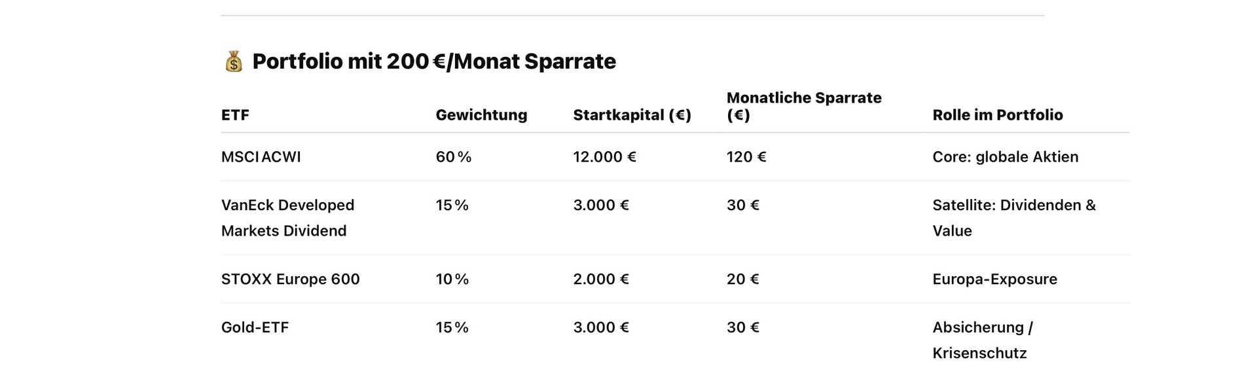
Task: Select the MSCI ACWI cell
Action: click(x=261, y=157)
